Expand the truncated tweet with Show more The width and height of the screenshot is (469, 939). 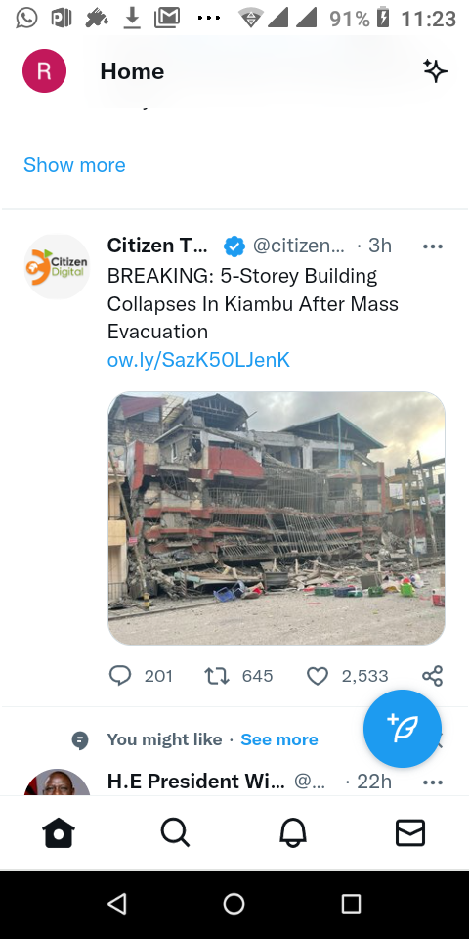(75, 165)
